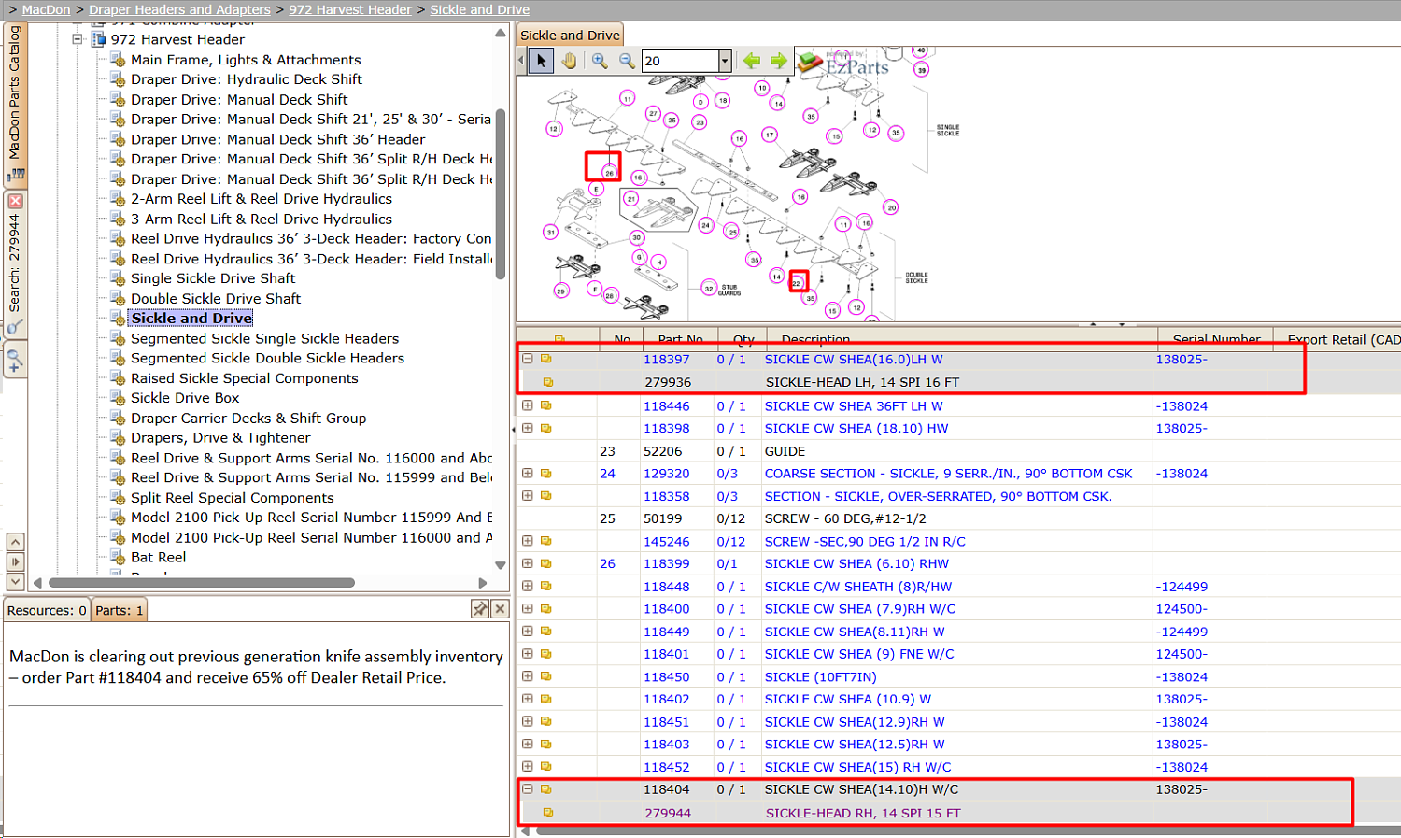Click the tree vertical scrollbar thumb
Image resolution: width=1401 pixels, height=838 pixels.
click(501, 194)
